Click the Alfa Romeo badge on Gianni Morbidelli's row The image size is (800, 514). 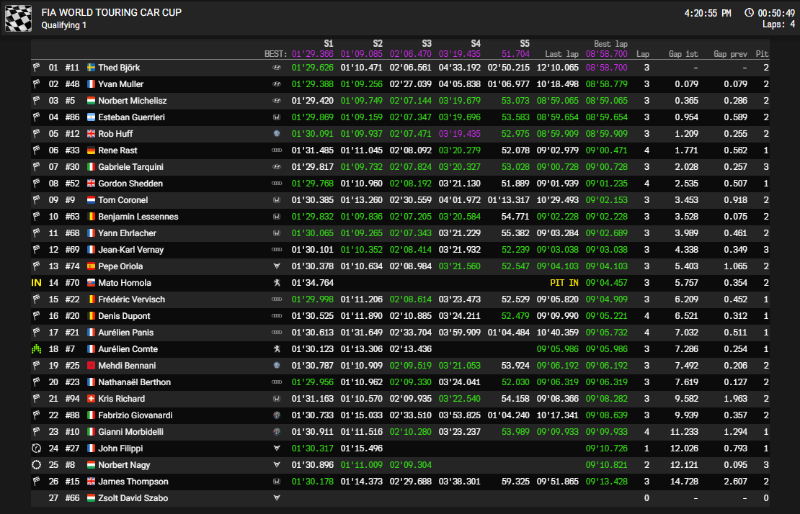(276, 431)
